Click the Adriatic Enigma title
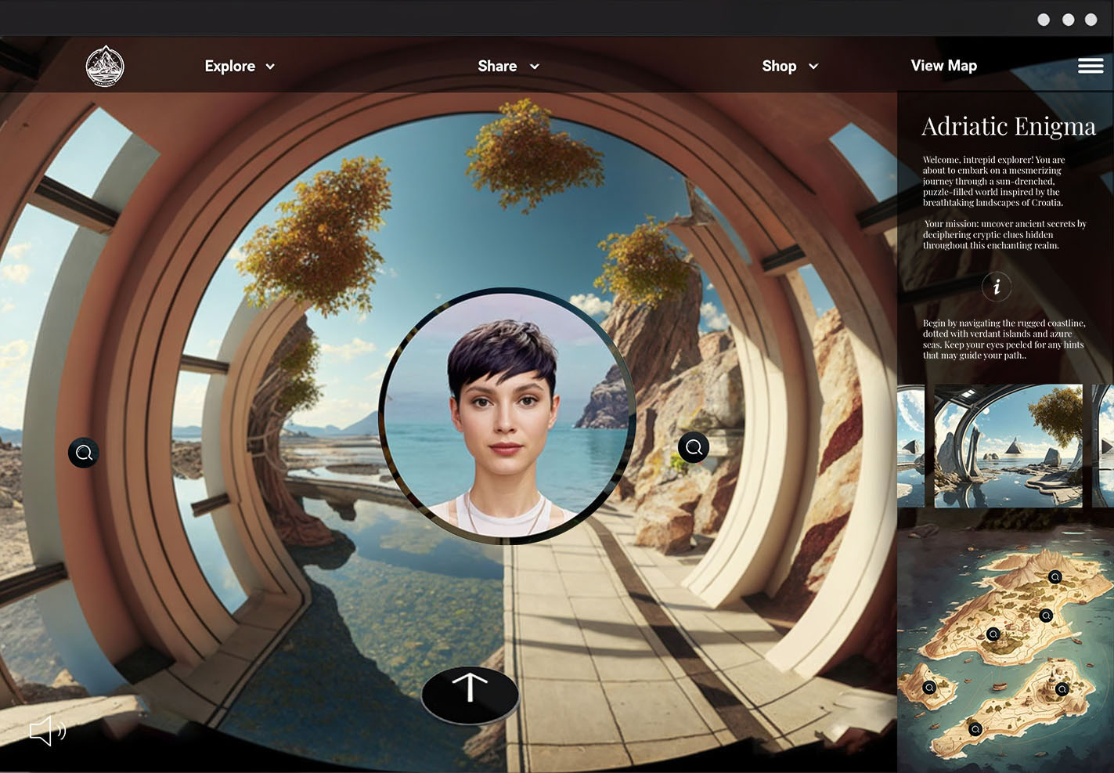 click(x=1008, y=126)
